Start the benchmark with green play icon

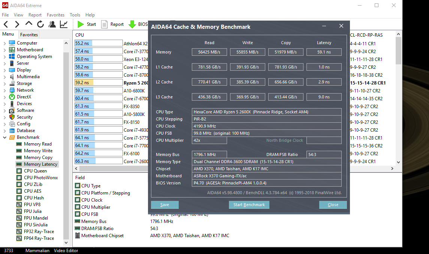[x=81, y=24]
